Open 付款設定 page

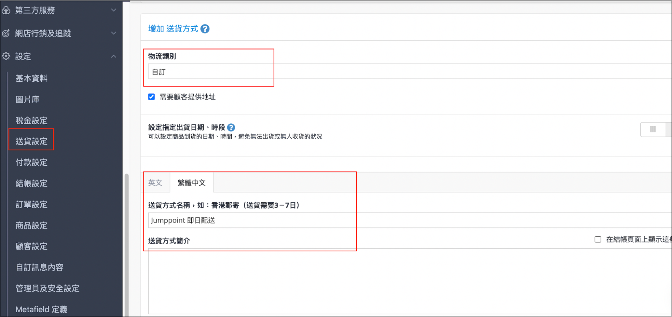(x=32, y=162)
